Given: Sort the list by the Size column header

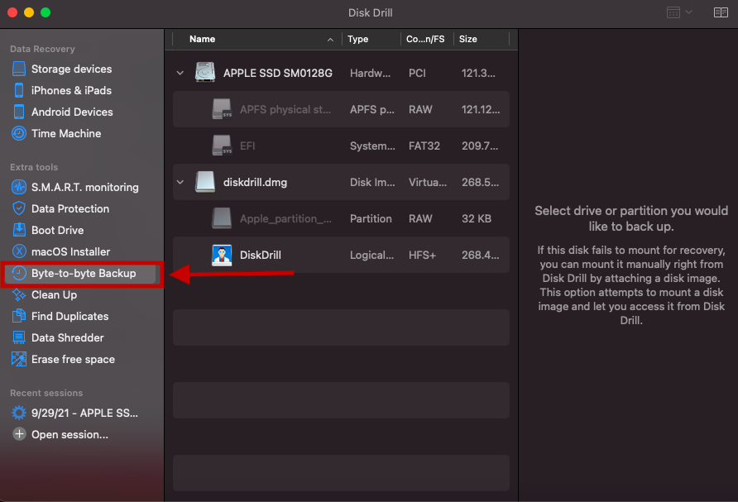Looking at the screenshot, I should (x=467, y=39).
